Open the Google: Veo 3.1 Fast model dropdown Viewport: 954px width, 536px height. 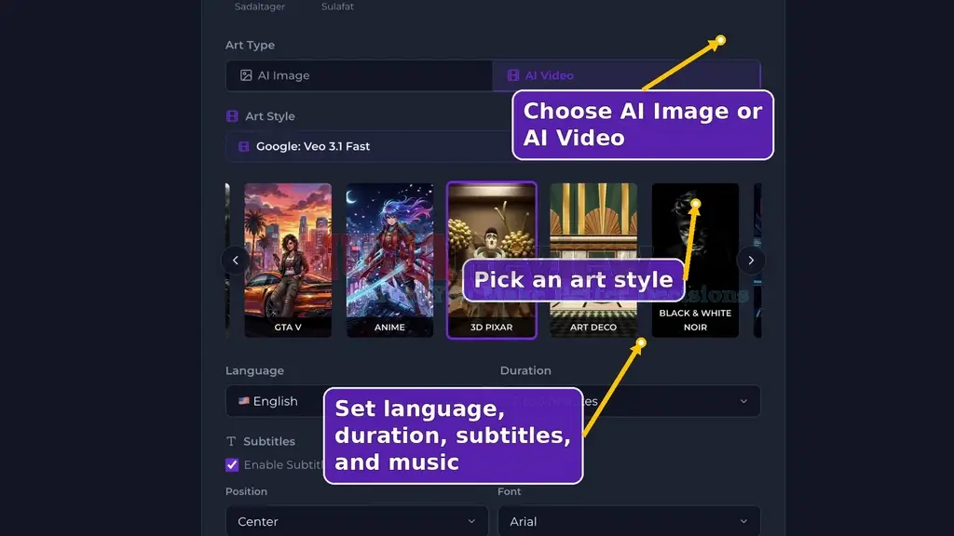pos(493,146)
